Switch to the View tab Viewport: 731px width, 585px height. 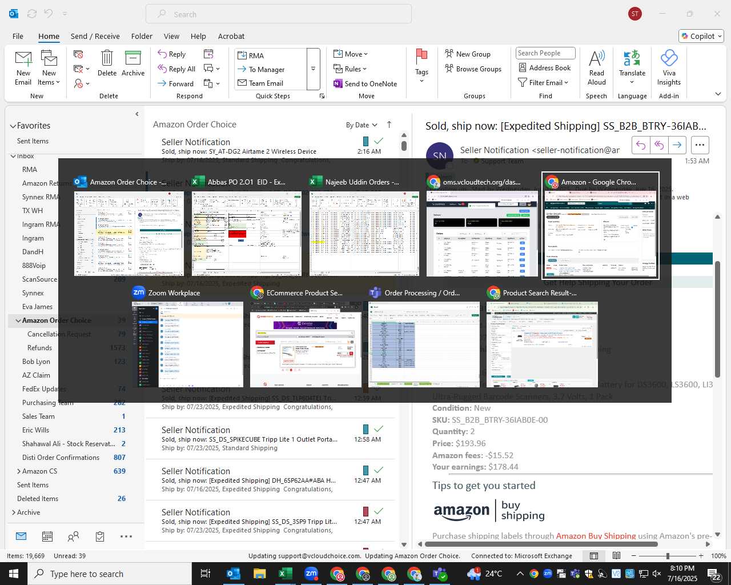tap(171, 36)
